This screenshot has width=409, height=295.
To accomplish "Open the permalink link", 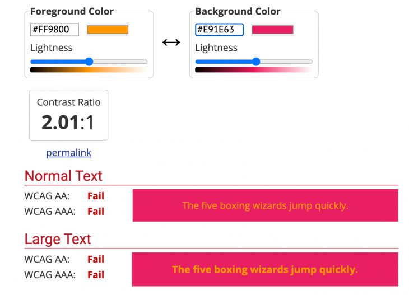I will 68,153.
